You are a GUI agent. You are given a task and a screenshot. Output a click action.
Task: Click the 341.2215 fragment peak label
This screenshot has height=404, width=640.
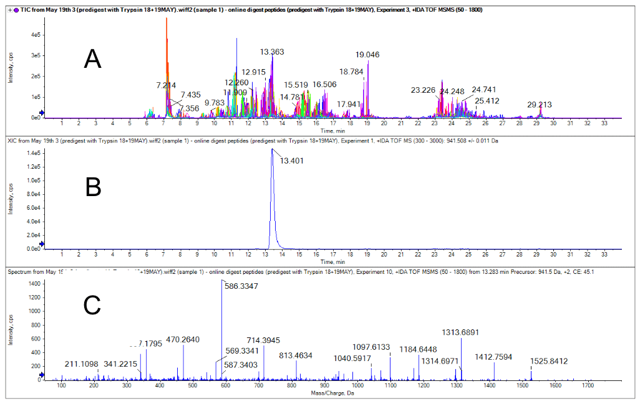pos(120,364)
